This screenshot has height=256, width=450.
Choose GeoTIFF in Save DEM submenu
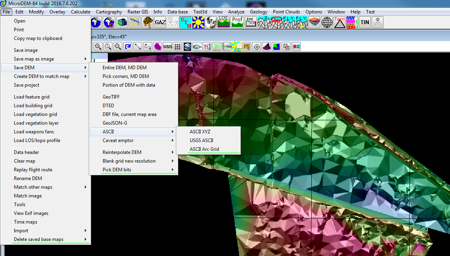[133, 97]
